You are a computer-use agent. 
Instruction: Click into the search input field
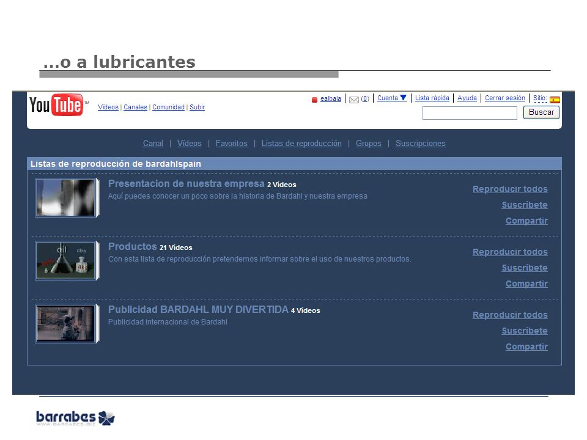[470, 112]
